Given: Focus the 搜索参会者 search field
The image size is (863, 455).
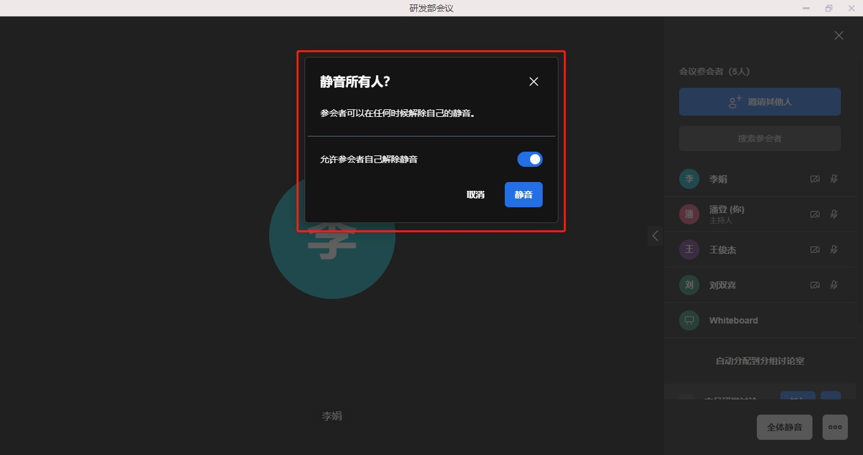Looking at the screenshot, I should [759, 138].
